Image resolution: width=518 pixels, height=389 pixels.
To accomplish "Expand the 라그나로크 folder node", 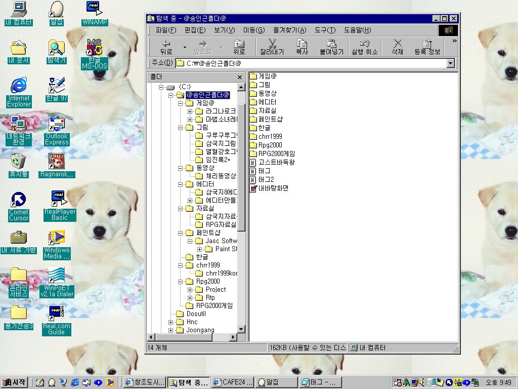I will 190,111.
